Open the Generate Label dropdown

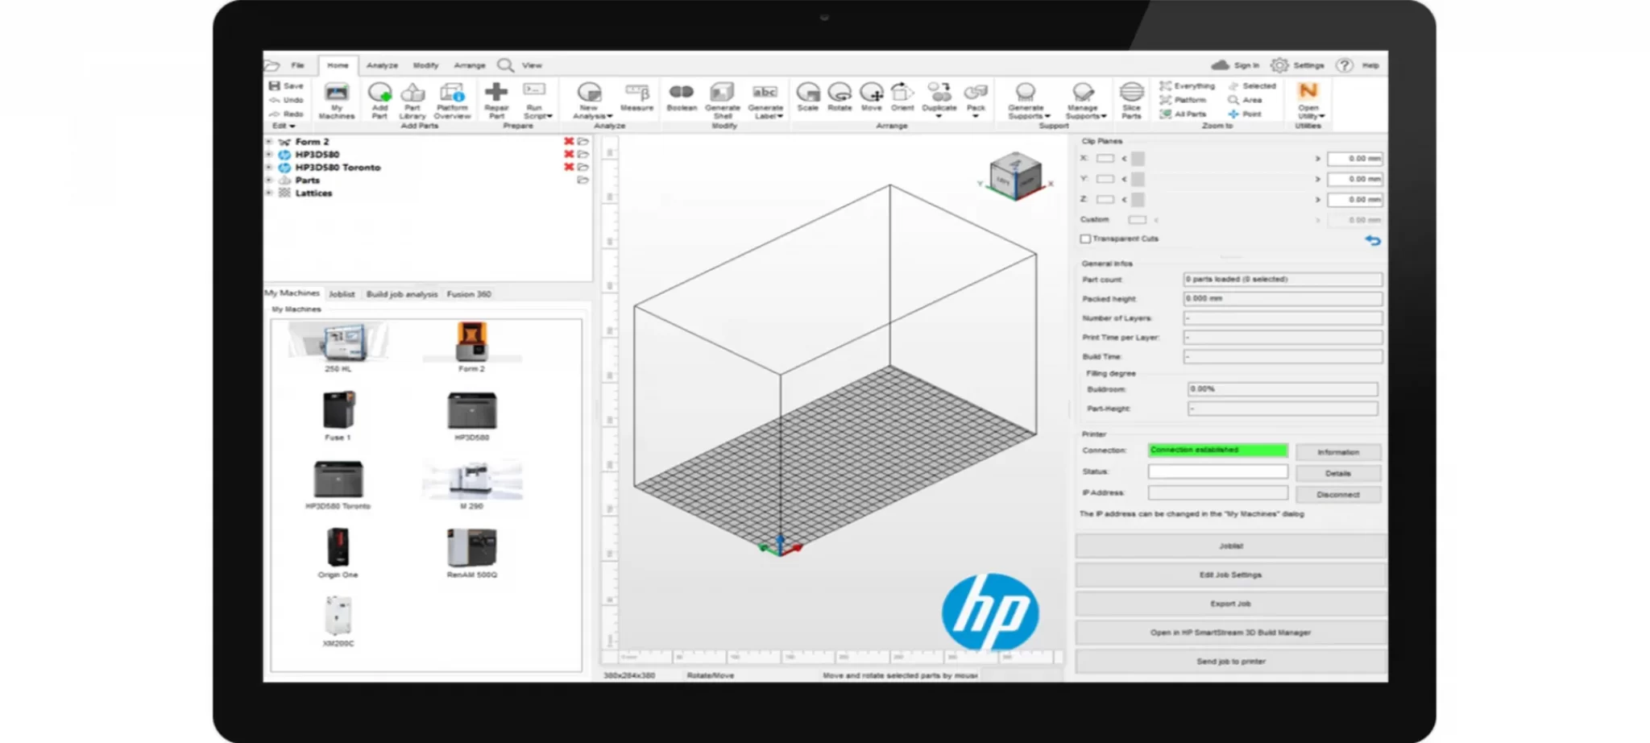pos(765,101)
